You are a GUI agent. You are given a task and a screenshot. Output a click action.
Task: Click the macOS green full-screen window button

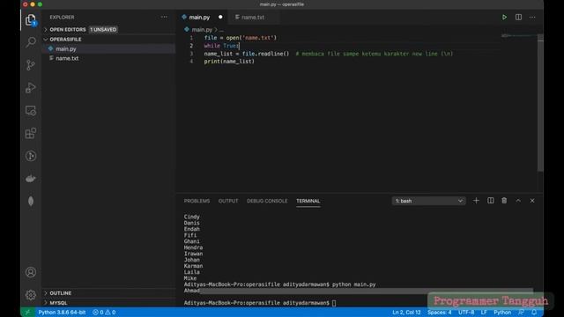[40, 4]
